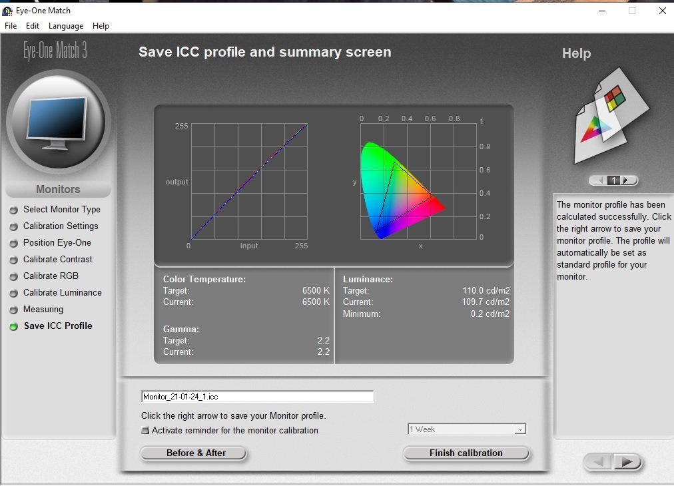Click bullet beside Measuring step
The width and height of the screenshot is (674, 486).
pos(14,310)
